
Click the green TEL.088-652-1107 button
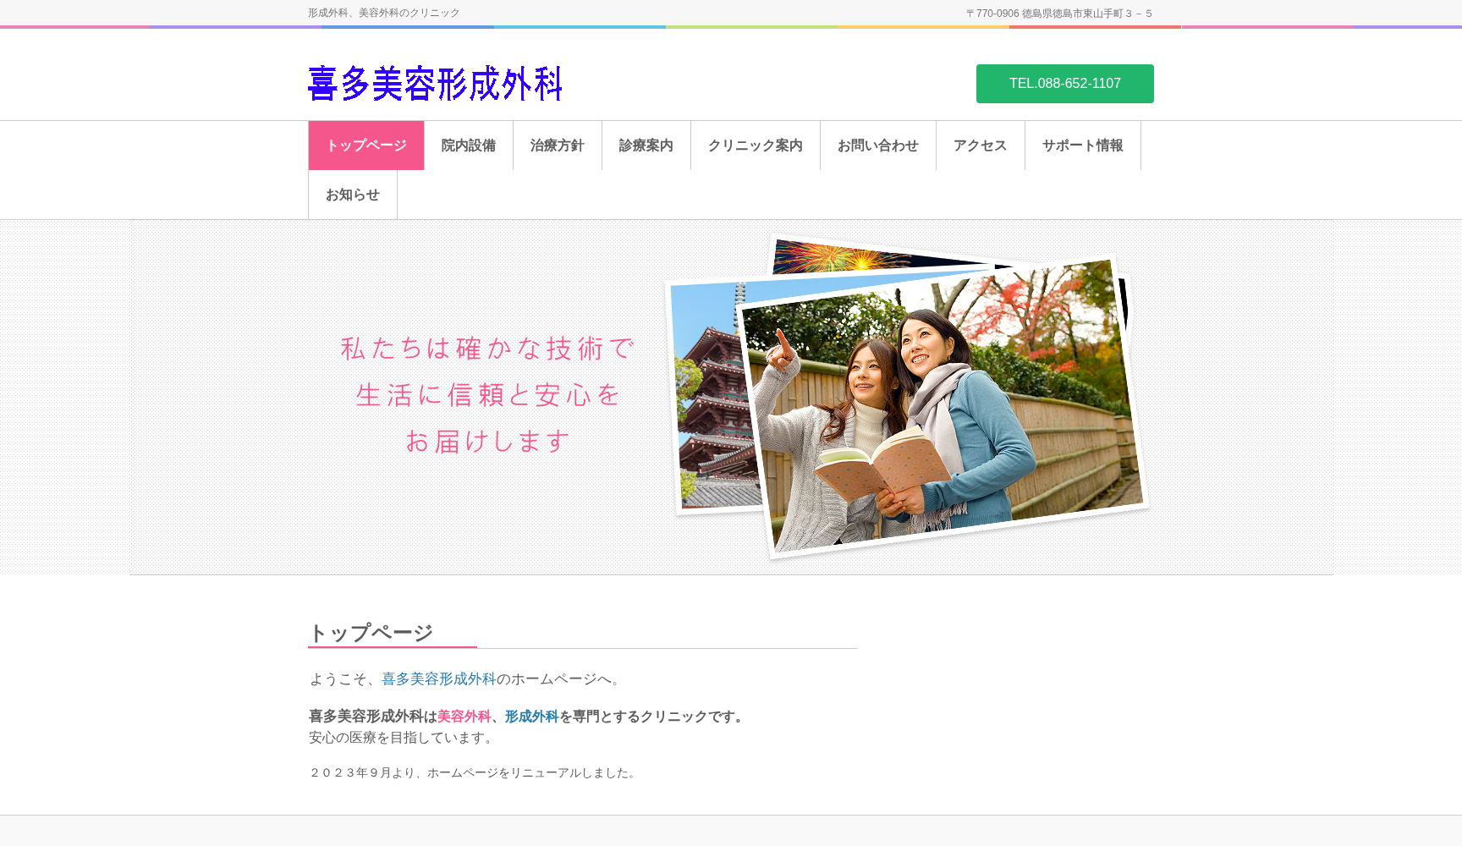coord(1064,83)
